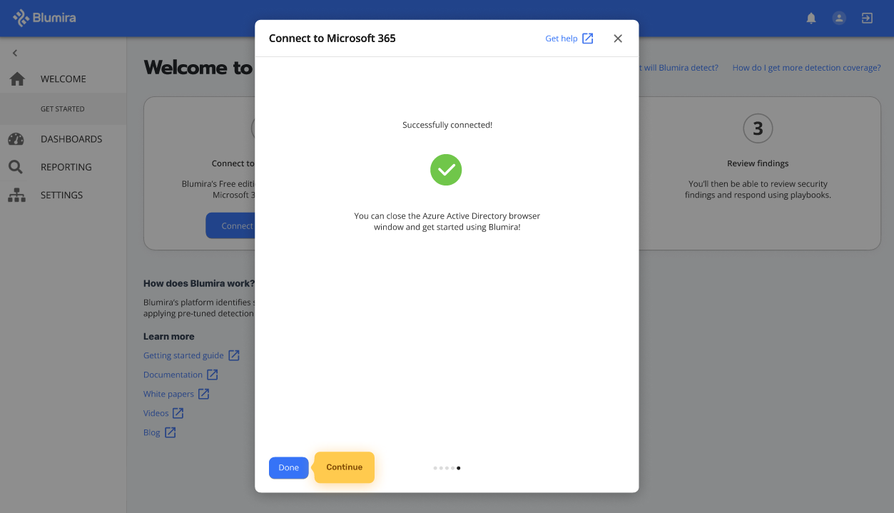This screenshot has height=513, width=894.
Task: Click the external icon next to Getting started guide
Action: pyautogui.click(x=234, y=355)
